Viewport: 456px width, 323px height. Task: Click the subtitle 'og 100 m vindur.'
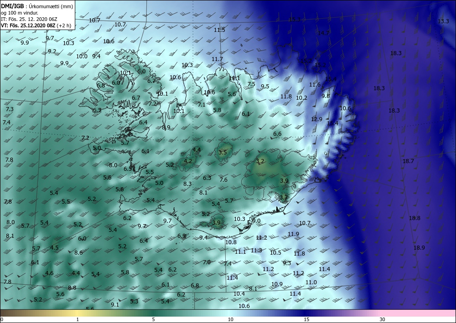coord(20,13)
